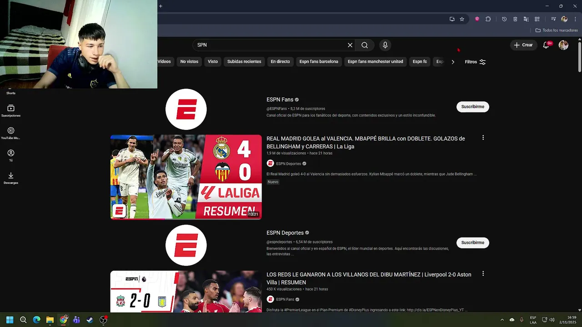Viewport: 582px width, 327px height.
Task: Play Real Madrid 4-0 Valencia thumbnail
Action: point(186,177)
